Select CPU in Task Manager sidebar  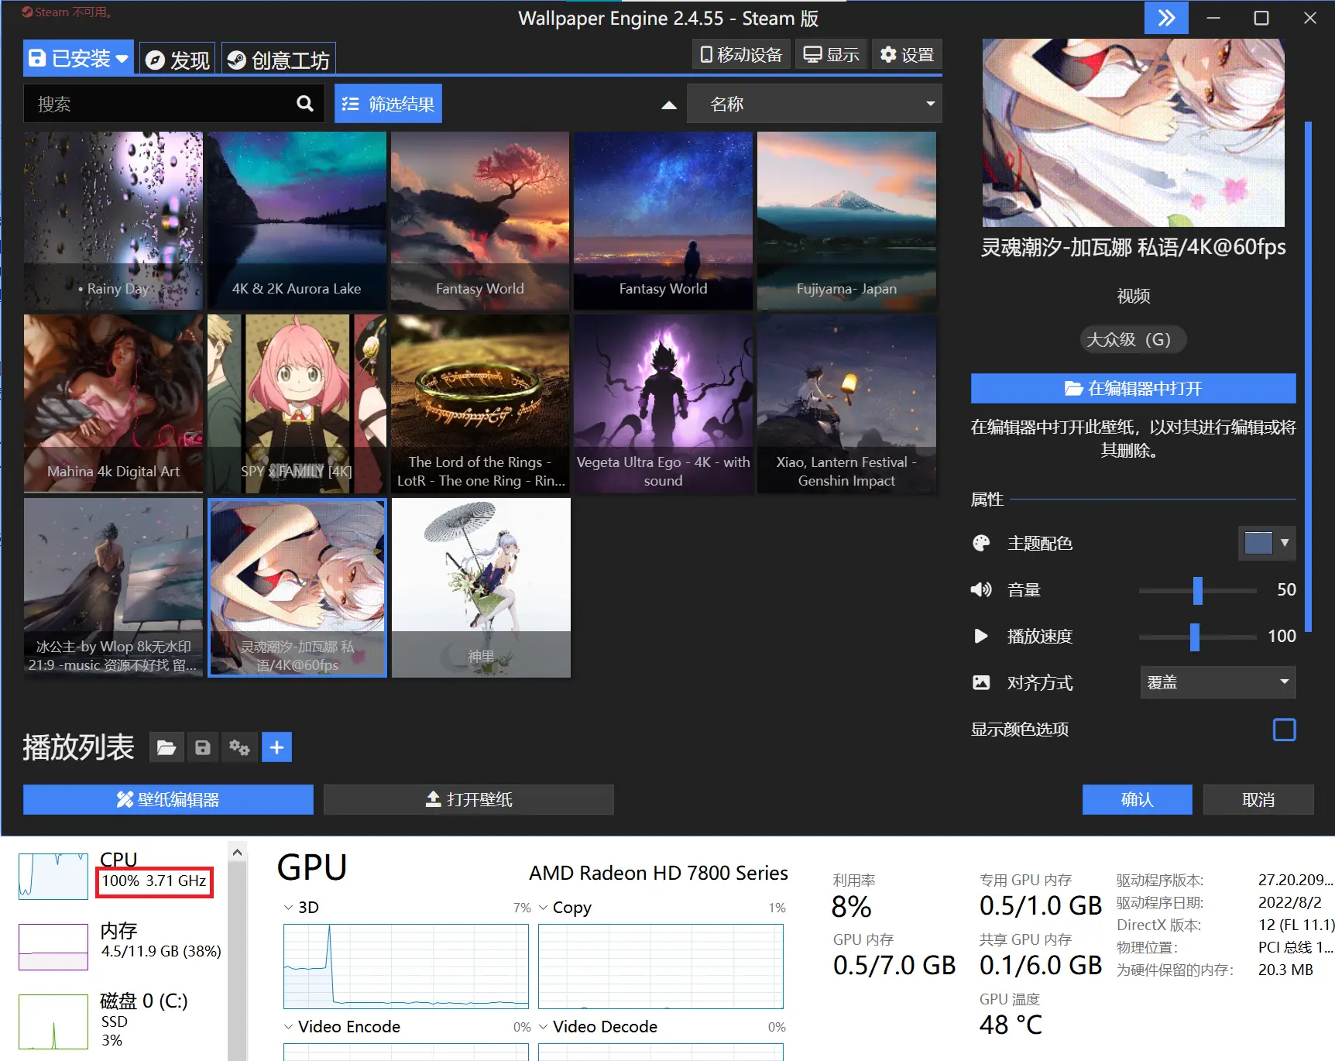coord(116,876)
